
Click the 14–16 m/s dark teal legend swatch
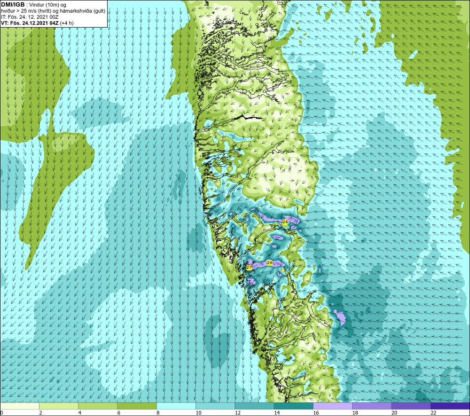294,406
